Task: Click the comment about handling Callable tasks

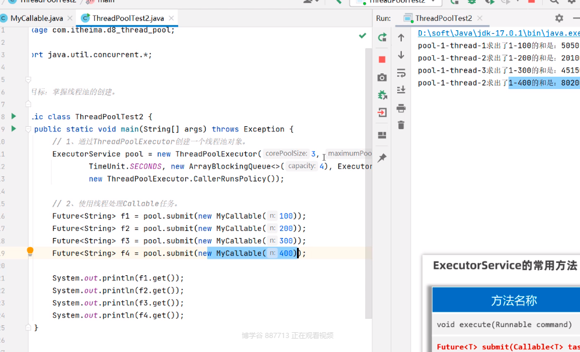Action: (x=115, y=204)
